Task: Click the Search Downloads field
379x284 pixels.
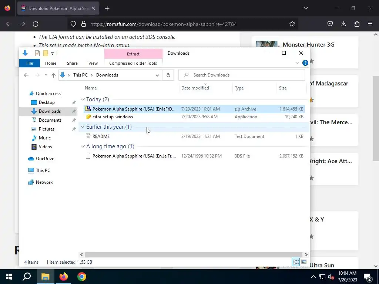Action: click(241, 75)
